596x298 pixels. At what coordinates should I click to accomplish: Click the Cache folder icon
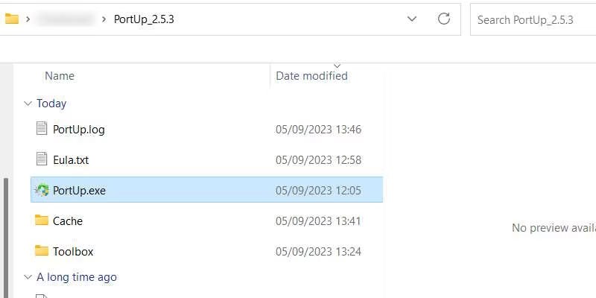tap(42, 221)
